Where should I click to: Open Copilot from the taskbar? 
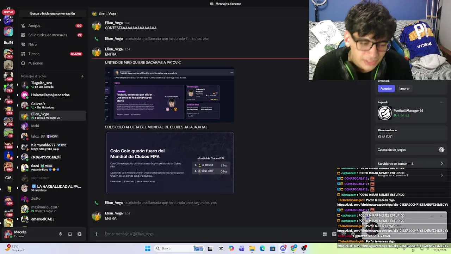point(231,248)
